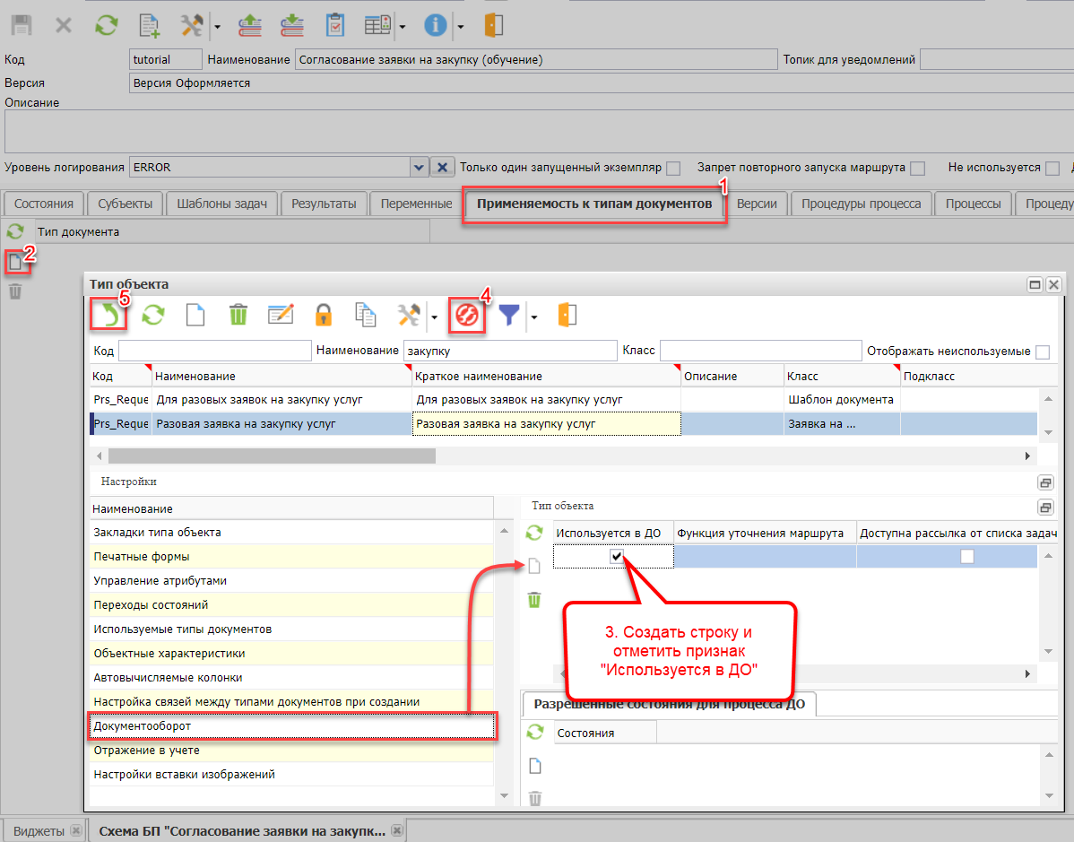Click the padlock icon in dialog toolbar
The width and height of the screenshot is (1074, 842).
pos(323,316)
